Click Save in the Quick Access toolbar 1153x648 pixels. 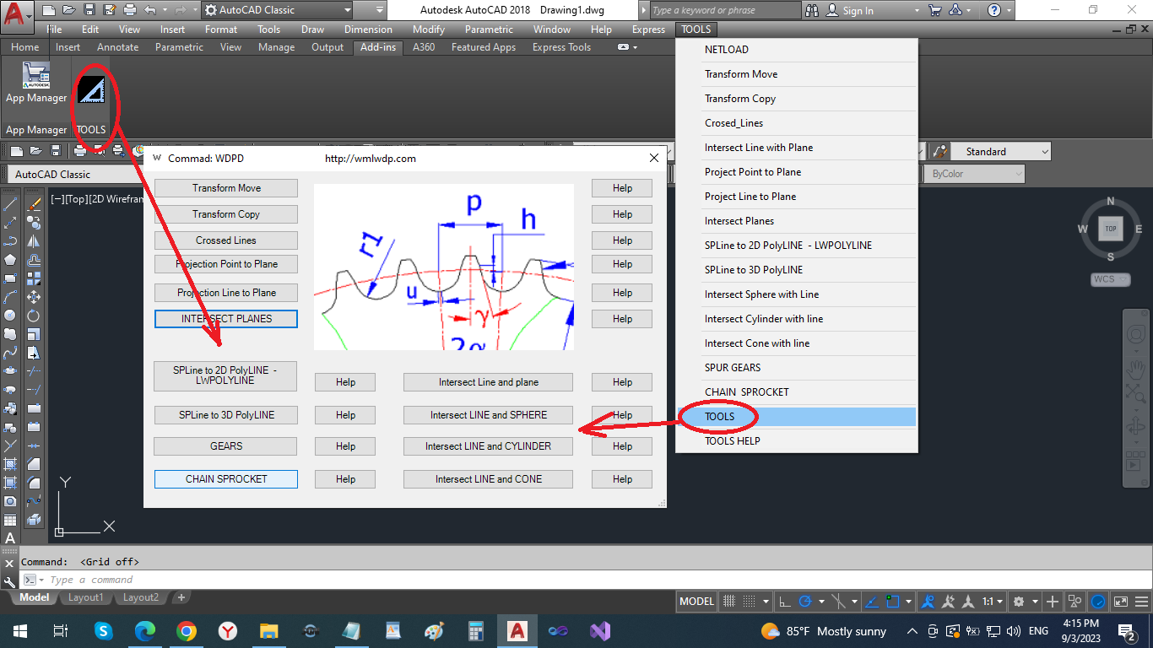click(x=89, y=10)
